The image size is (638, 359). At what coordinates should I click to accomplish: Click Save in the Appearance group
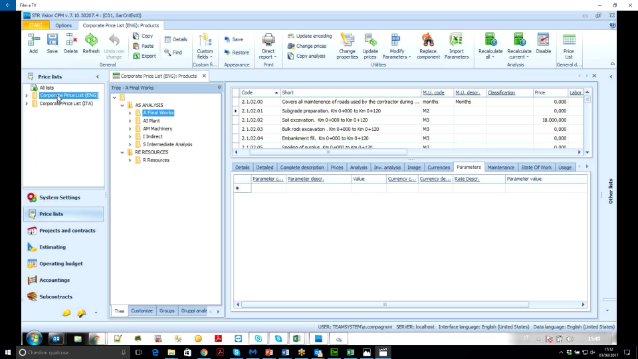pos(233,39)
